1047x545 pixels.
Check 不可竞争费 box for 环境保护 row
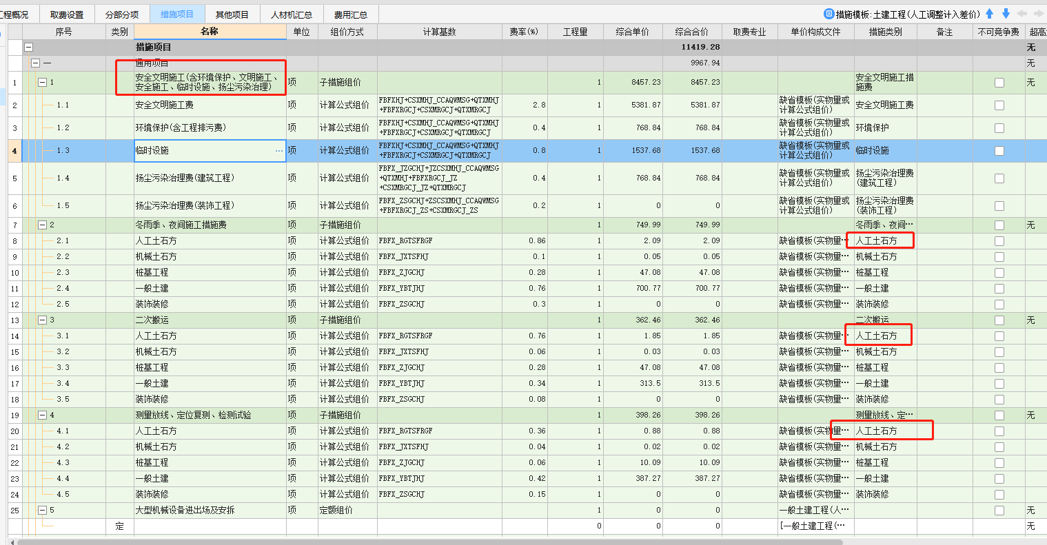tap(999, 128)
